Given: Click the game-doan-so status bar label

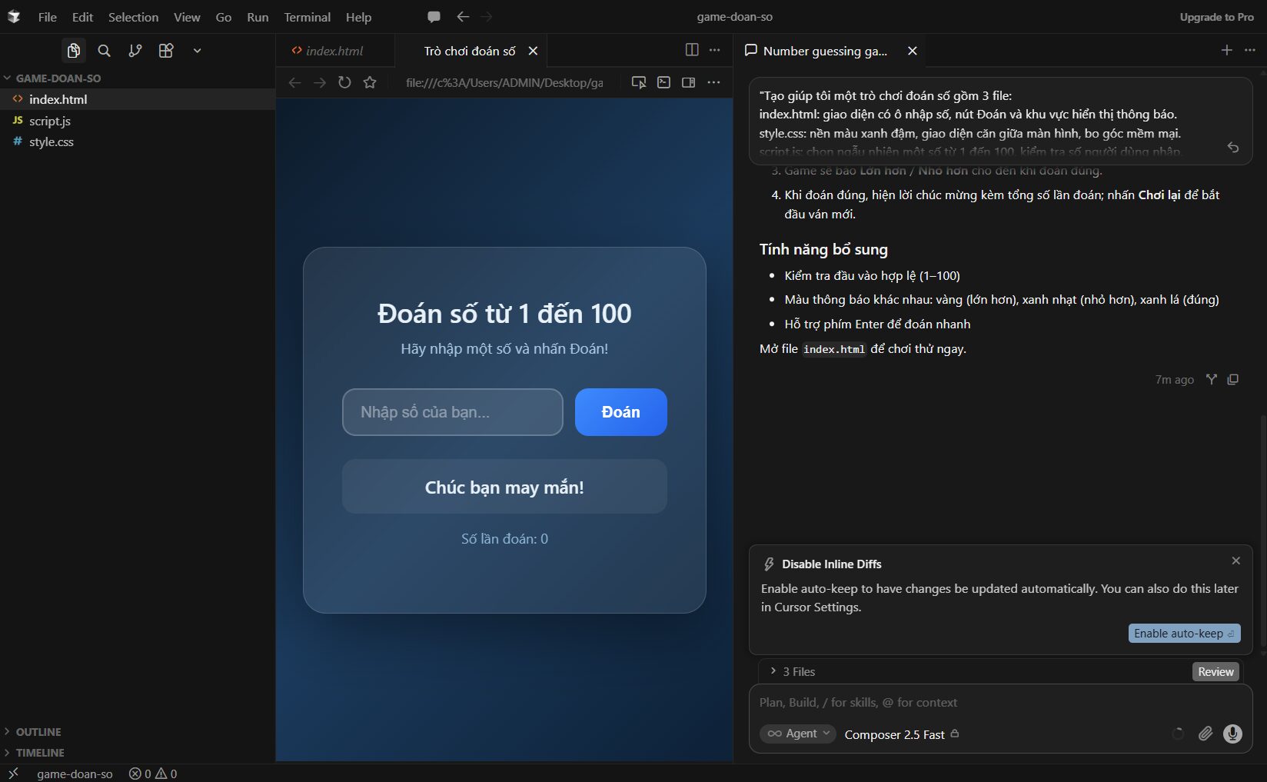Looking at the screenshot, I should point(75,774).
